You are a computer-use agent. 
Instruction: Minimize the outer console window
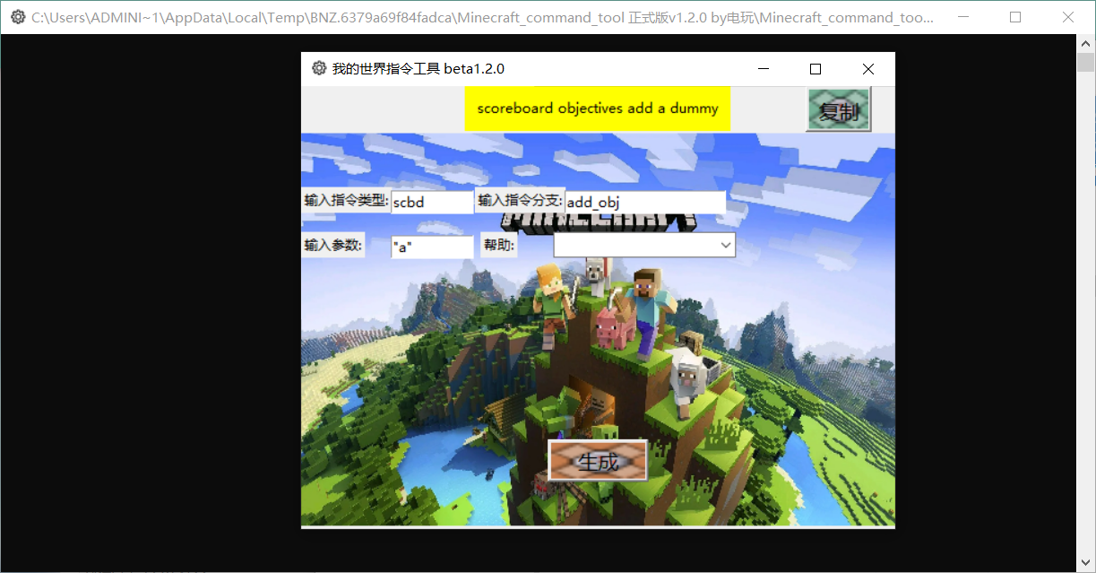(x=963, y=17)
